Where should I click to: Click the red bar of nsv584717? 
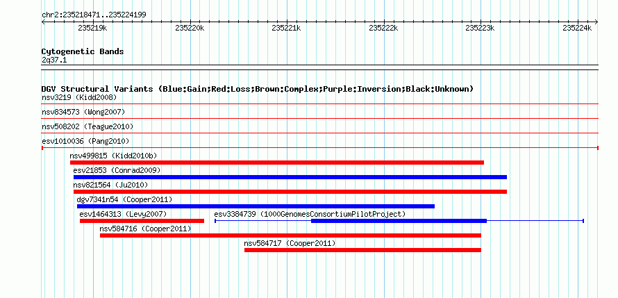coord(362,250)
